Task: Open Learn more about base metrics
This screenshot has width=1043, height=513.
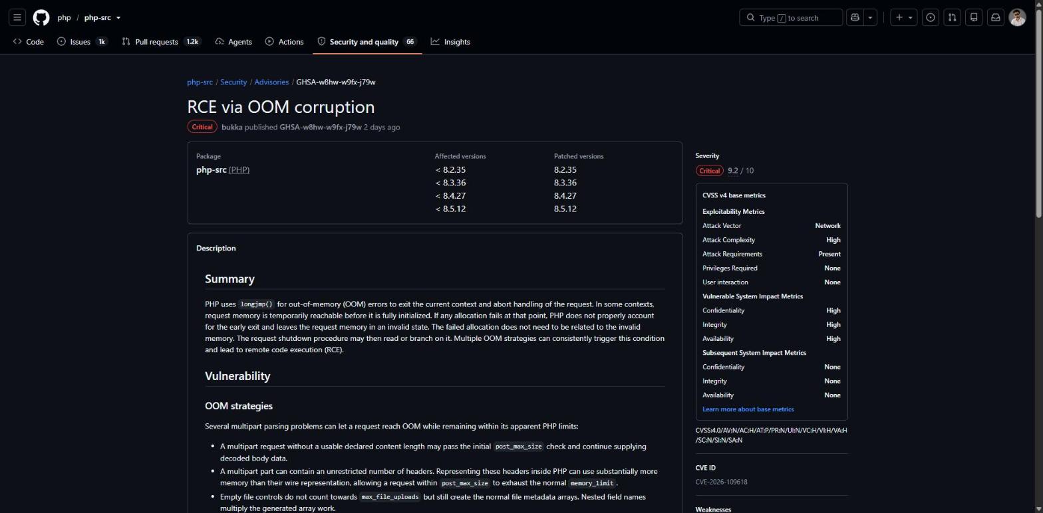Action: 748,409
